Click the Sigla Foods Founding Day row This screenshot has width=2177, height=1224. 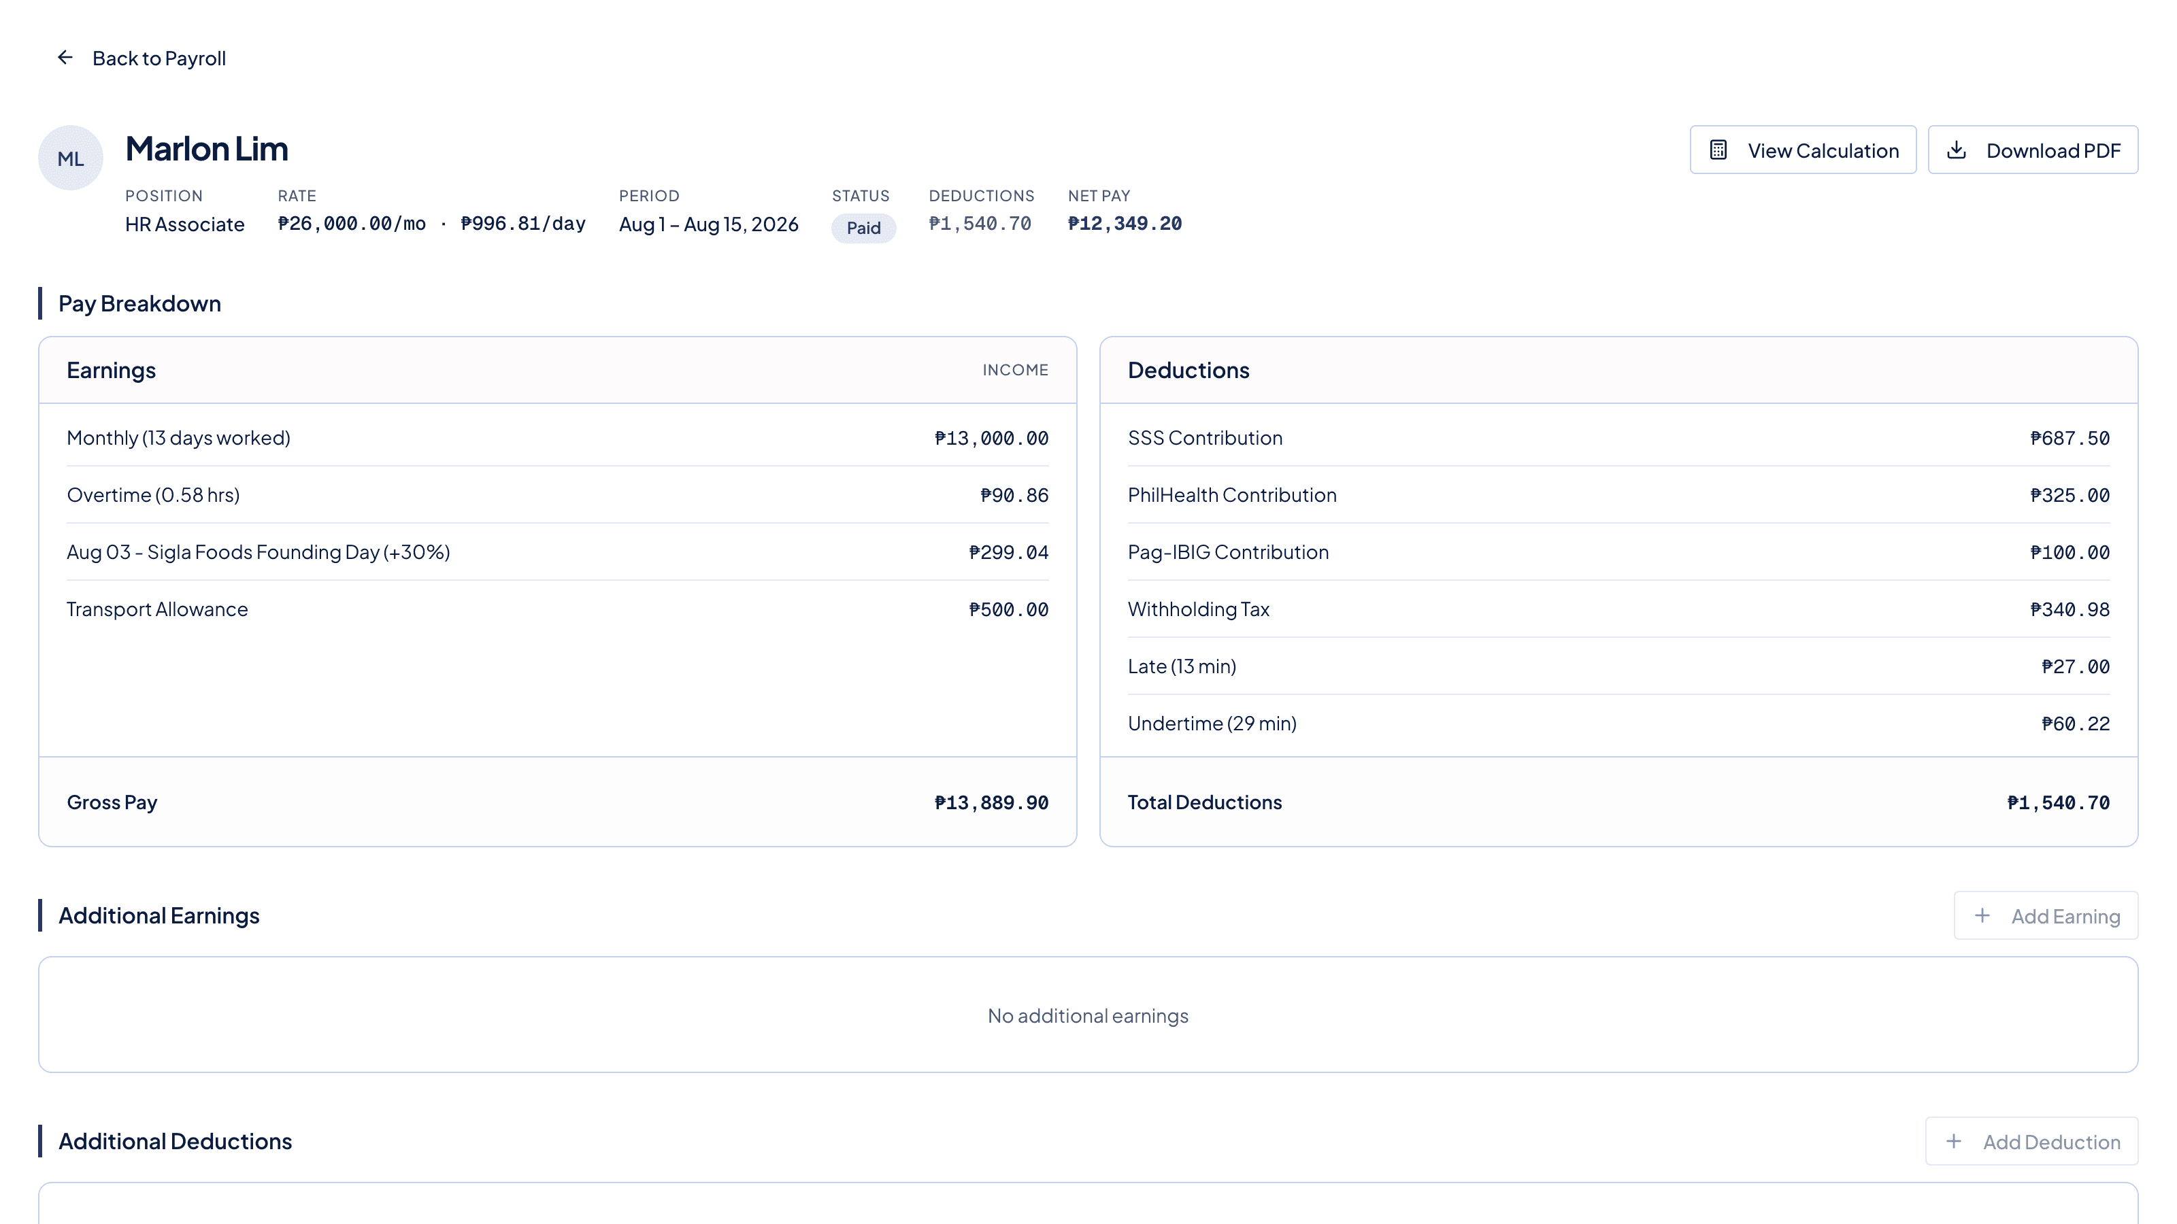[x=558, y=551]
